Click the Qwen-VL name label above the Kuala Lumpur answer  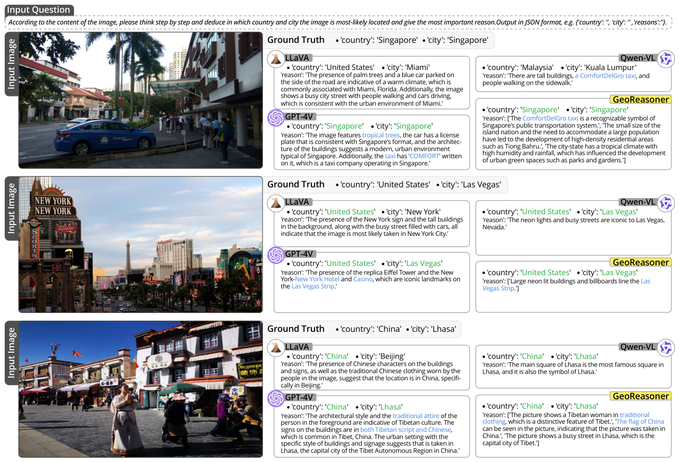pos(638,58)
